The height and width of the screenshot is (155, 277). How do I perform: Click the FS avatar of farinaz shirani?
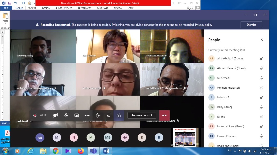click(x=211, y=126)
